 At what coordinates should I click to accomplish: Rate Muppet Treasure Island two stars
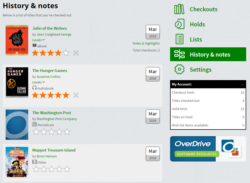click(44, 169)
